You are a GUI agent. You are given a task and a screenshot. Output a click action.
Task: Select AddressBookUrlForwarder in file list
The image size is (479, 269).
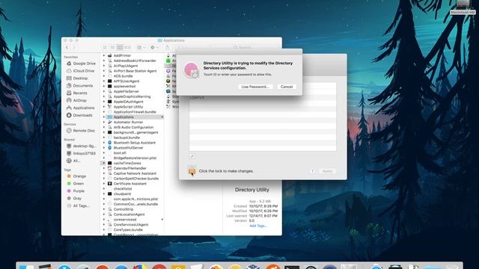pos(132,61)
